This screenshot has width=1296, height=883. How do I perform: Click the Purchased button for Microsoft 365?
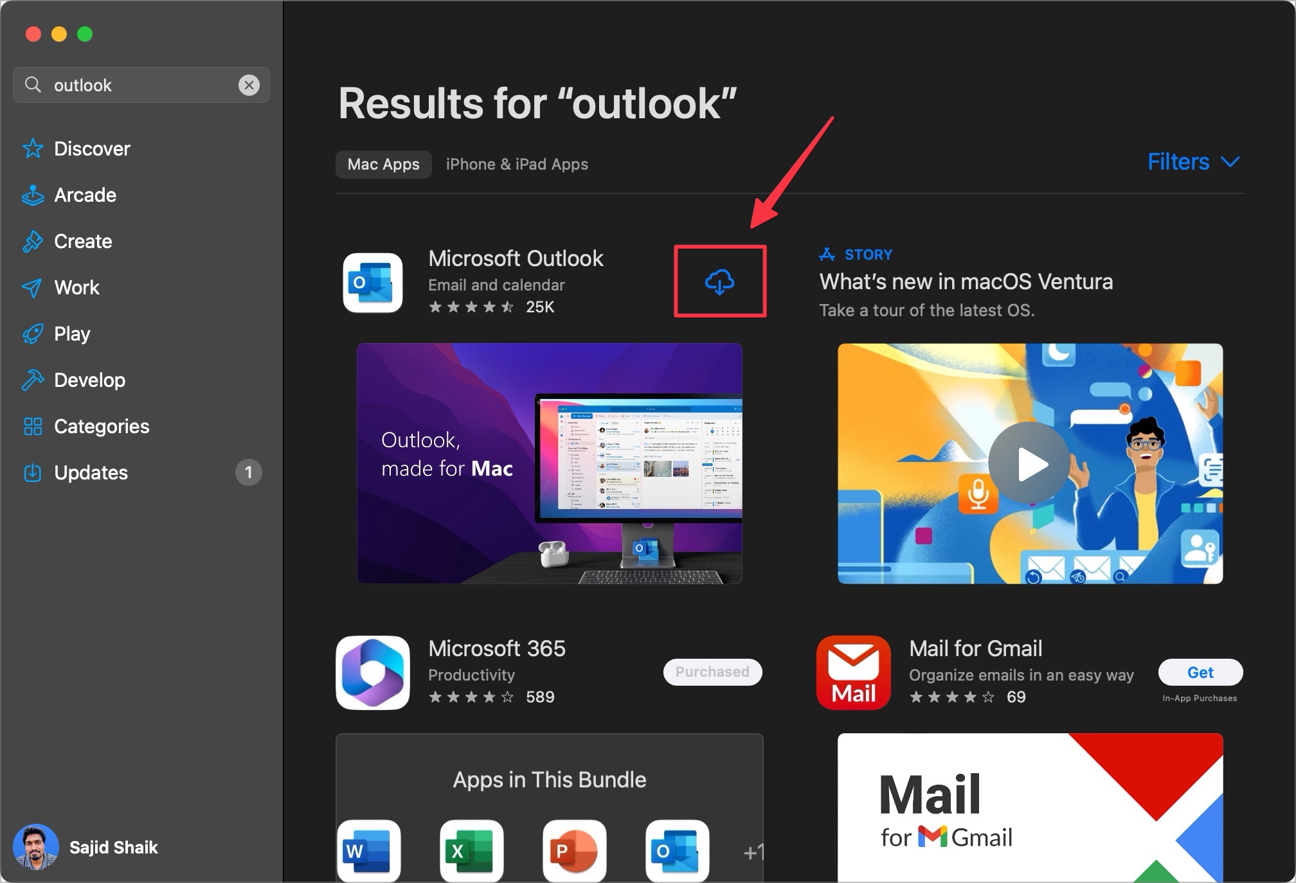click(713, 672)
